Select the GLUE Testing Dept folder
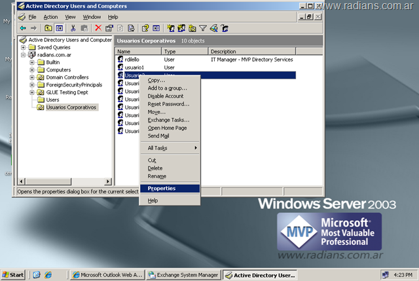The width and height of the screenshot is (419, 281). click(67, 92)
